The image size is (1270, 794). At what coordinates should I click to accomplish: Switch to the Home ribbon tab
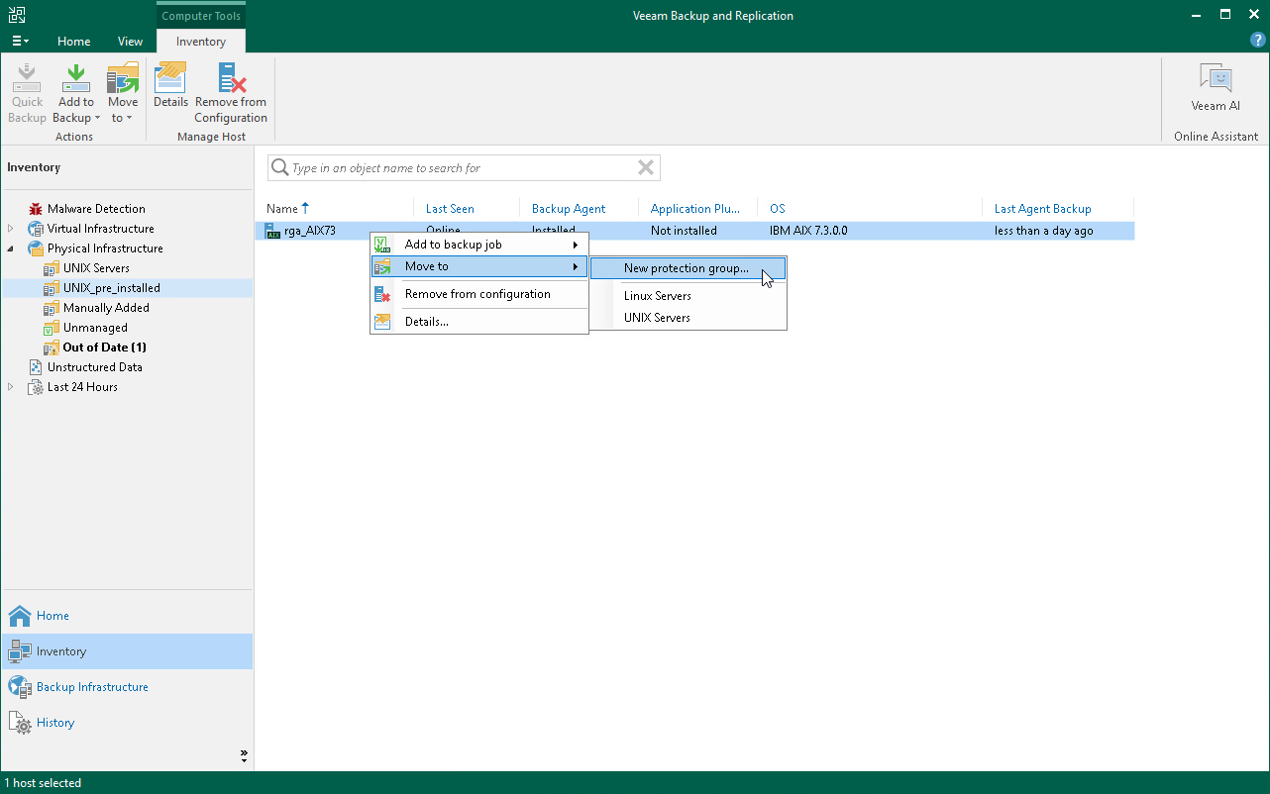pyautogui.click(x=74, y=42)
